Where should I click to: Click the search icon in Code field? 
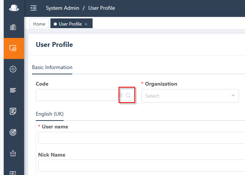click(x=128, y=95)
